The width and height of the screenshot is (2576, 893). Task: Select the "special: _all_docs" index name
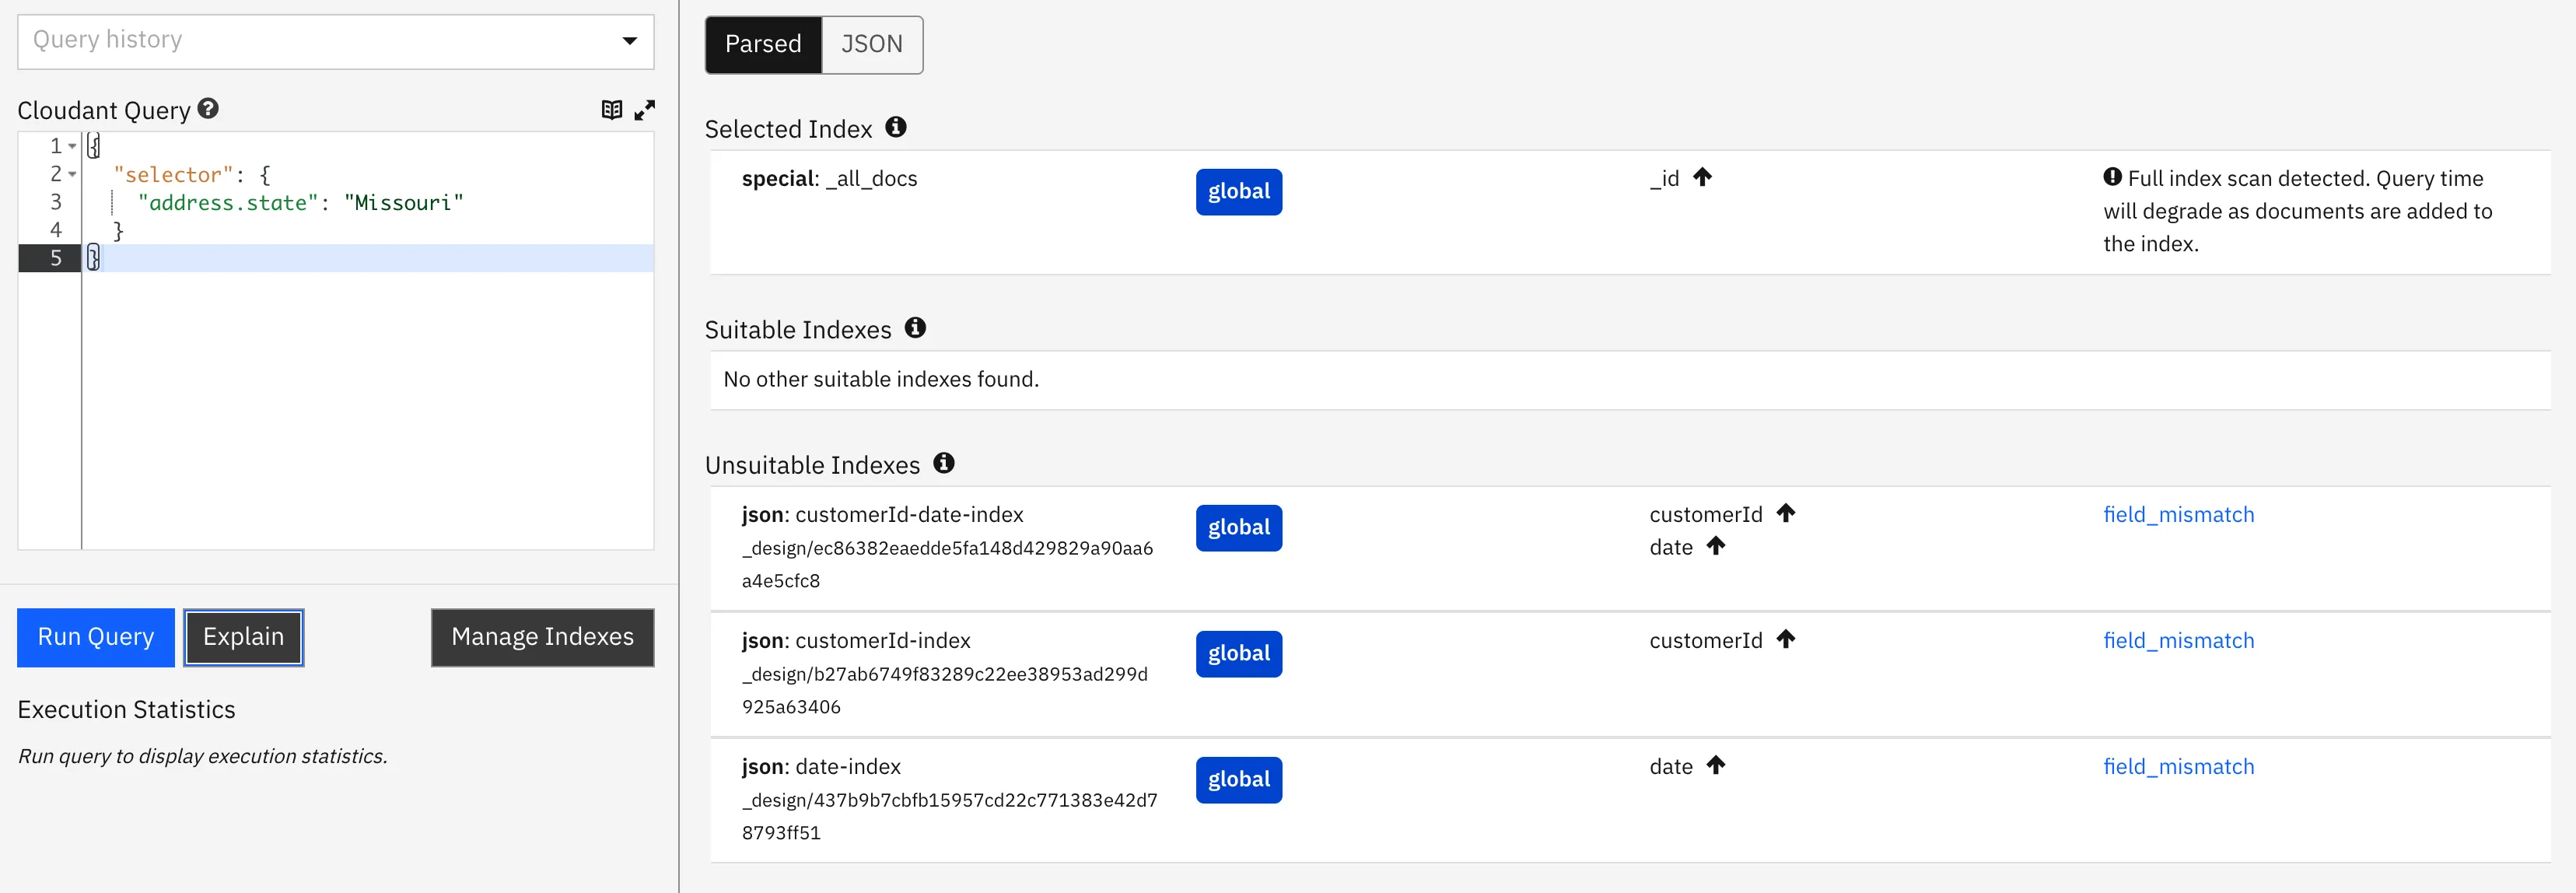click(829, 179)
